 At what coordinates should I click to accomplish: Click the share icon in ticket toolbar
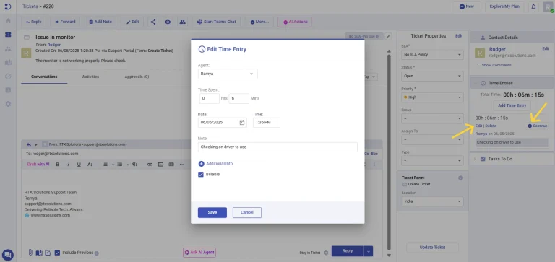[x=153, y=22]
